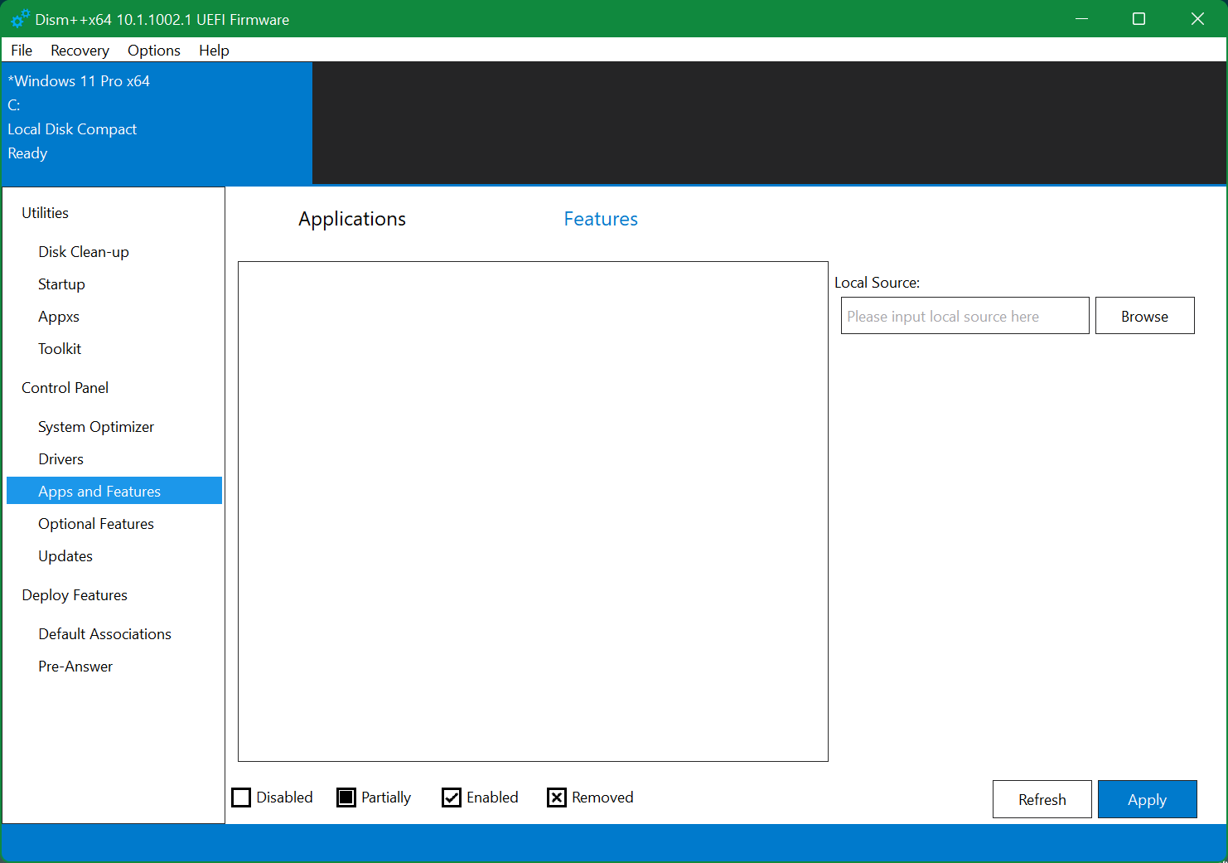Viewport: 1228px width, 863px height.
Task: Open the Options menu
Action: (x=154, y=51)
